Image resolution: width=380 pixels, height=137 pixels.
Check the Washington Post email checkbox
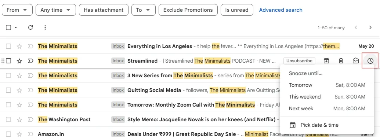click(x=8, y=119)
